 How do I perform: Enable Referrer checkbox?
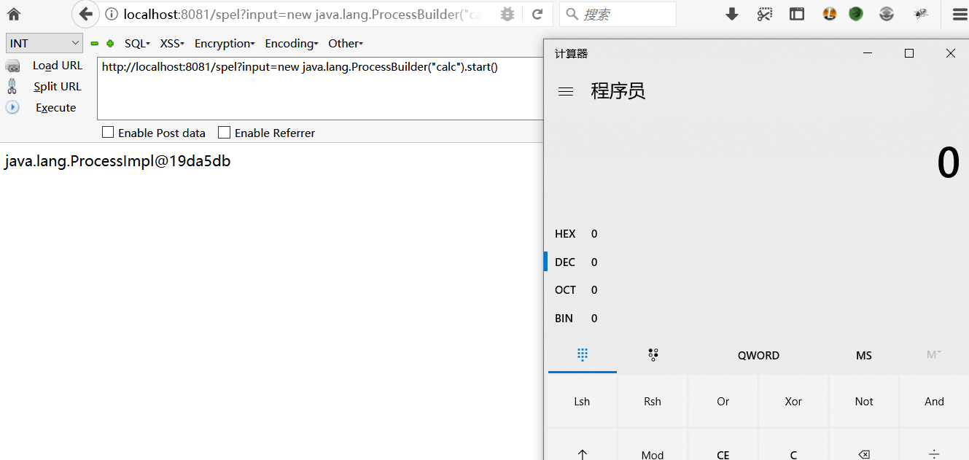click(x=225, y=133)
